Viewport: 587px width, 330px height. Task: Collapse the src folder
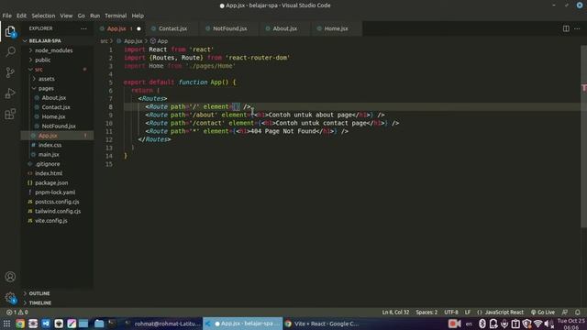39,70
